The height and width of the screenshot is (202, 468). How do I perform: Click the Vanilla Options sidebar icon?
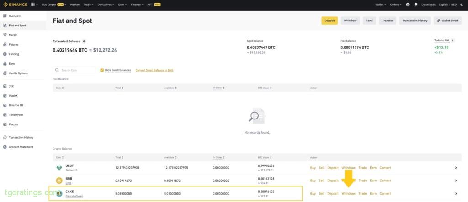[x=5, y=73]
